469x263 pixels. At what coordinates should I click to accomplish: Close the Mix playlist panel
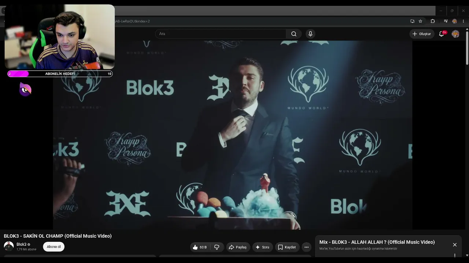click(x=455, y=245)
